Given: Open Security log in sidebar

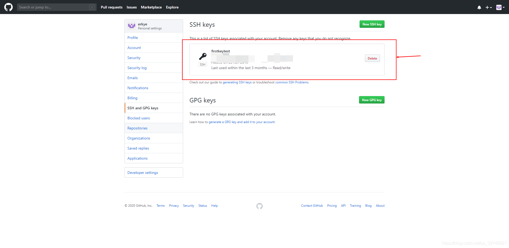Looking at the screenshot, I should 154,68.
